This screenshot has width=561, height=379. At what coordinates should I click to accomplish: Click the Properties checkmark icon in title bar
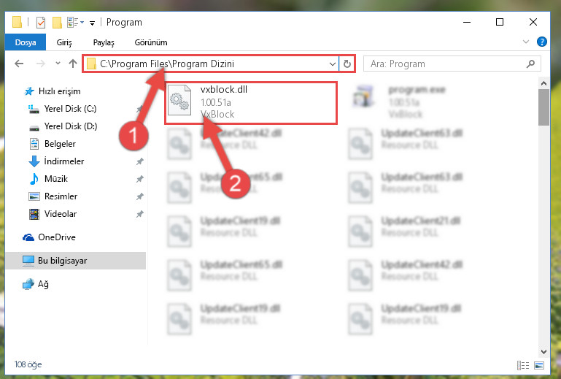click(41, 23)
